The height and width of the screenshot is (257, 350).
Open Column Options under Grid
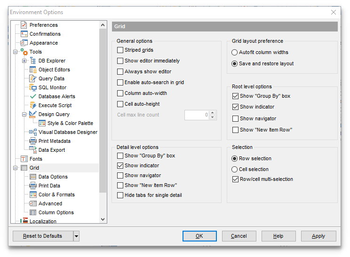point(56,212)
